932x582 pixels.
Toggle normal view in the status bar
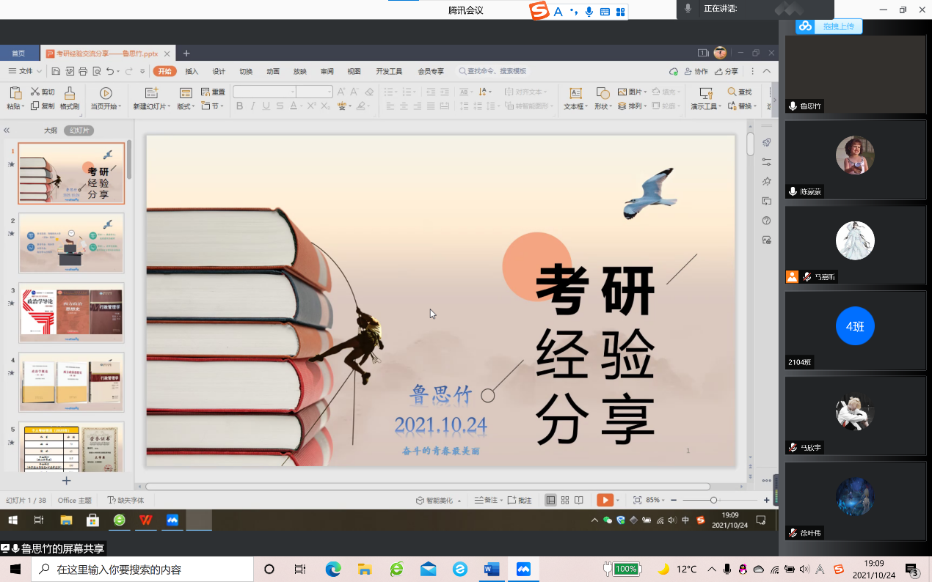pos(550,500)
